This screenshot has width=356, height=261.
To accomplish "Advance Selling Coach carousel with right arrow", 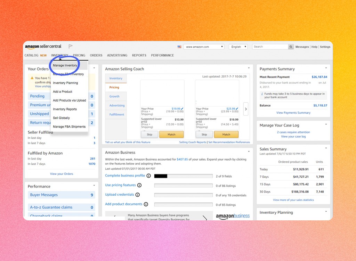I will 246,109.
